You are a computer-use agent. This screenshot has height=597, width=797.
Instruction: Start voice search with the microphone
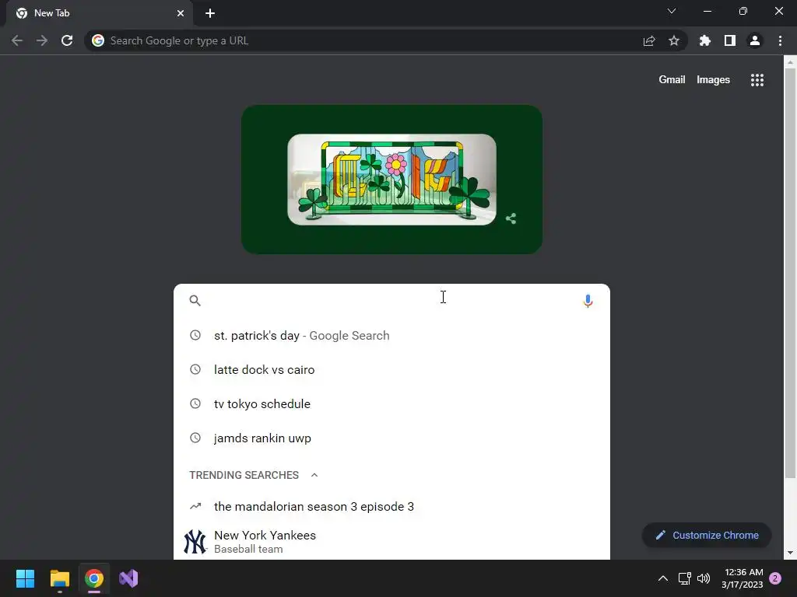tap(588, 301)
